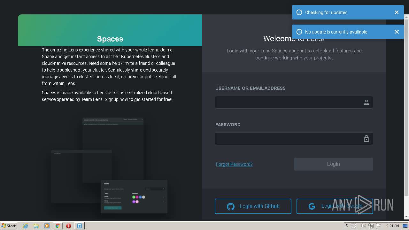Focus the Password input field

(294, 139)
